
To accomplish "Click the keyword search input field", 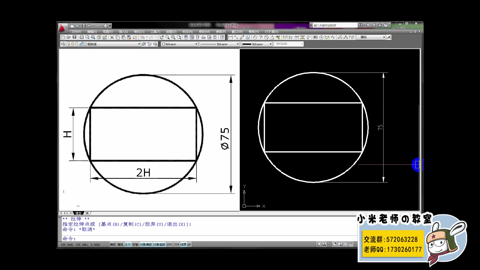I will [334, 25].
